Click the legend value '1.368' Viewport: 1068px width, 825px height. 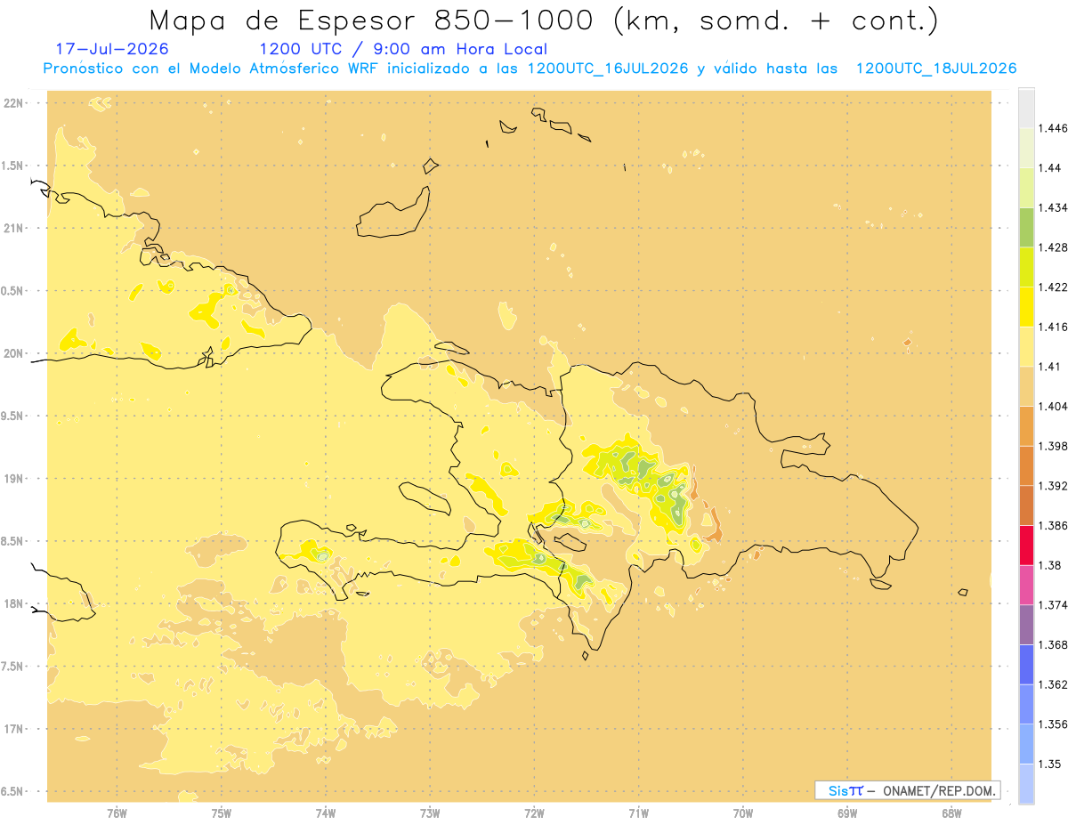pyautogui.click(x=1055, y=645)
